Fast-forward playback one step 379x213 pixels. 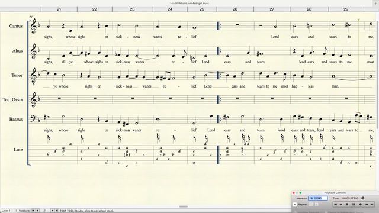367,204
